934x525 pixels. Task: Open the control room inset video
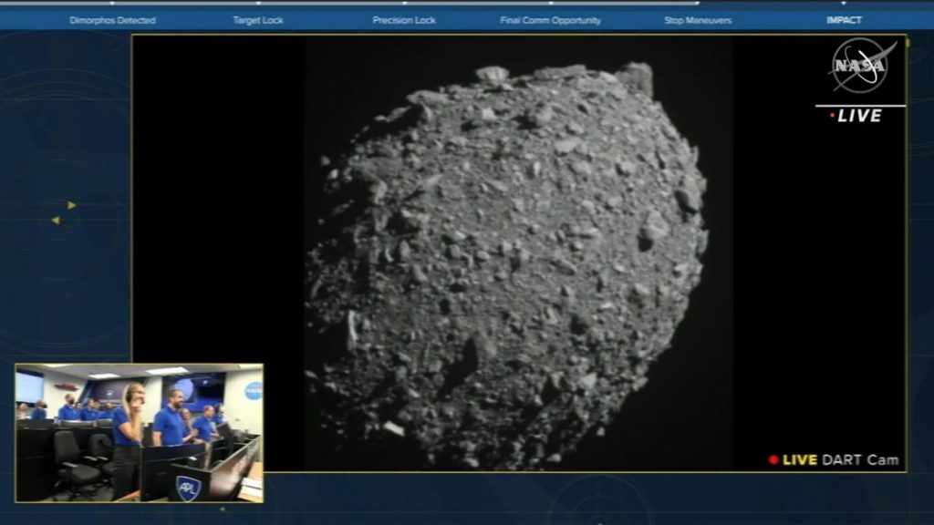[139, 433]
